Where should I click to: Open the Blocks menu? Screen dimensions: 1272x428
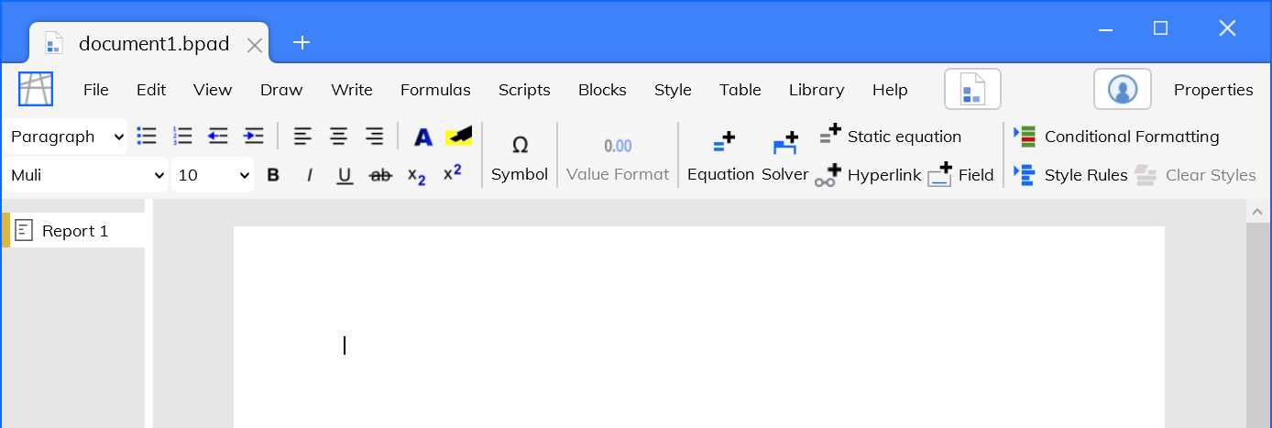(x=602, y=90)
